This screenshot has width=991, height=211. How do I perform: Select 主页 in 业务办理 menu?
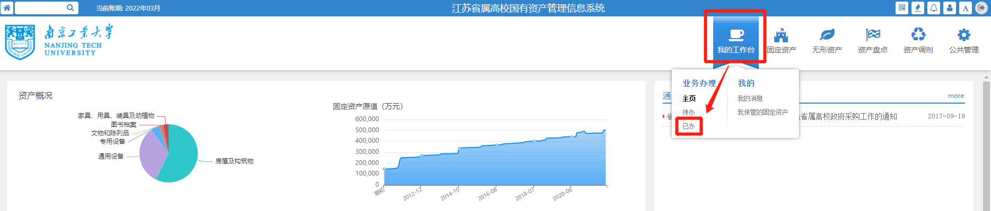pos(689,98)
